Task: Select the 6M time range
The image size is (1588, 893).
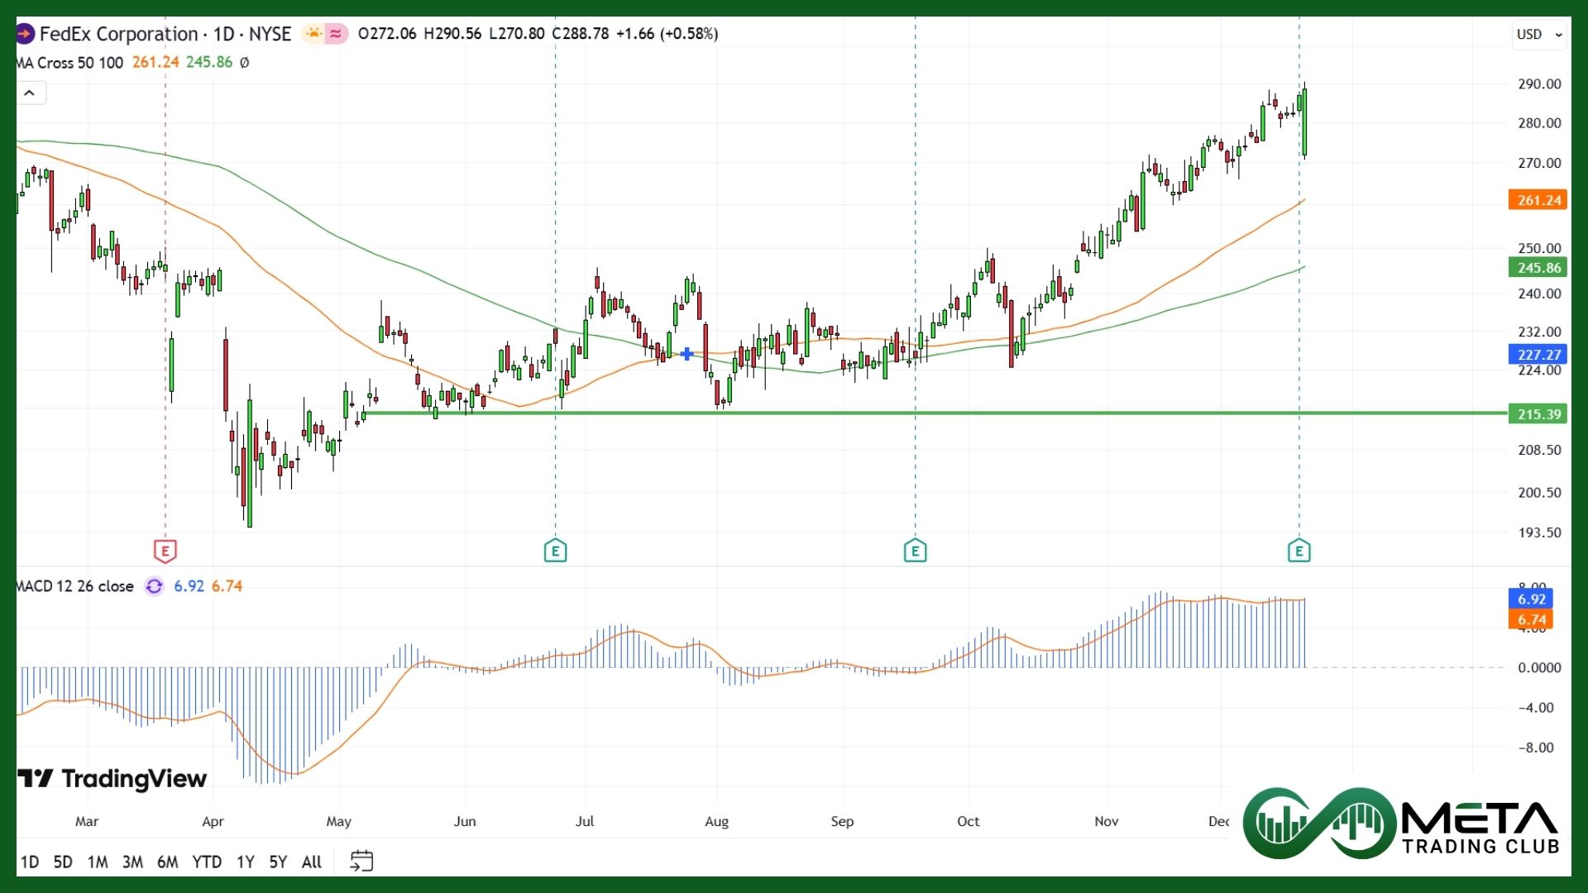Action: [x=167, y=862]
